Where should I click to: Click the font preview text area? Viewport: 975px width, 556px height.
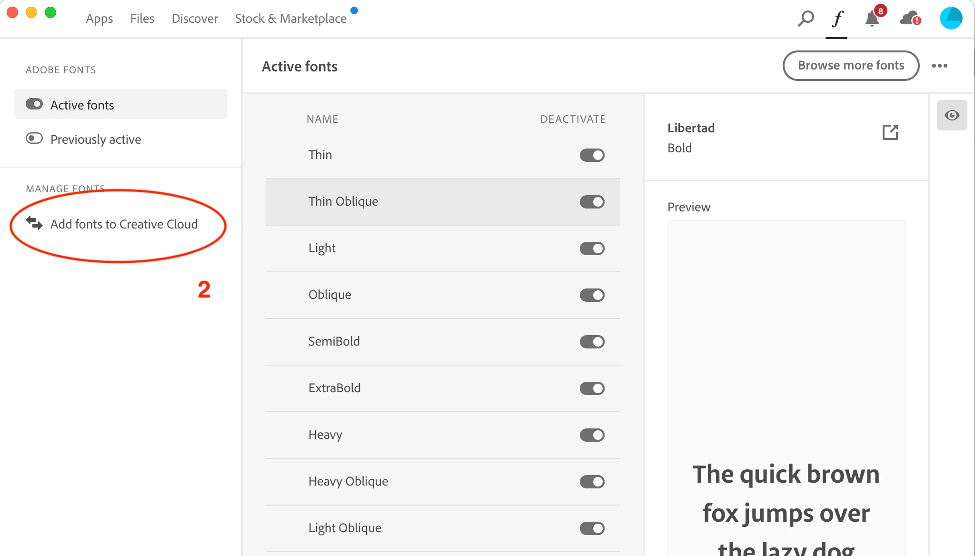(786, 495)
